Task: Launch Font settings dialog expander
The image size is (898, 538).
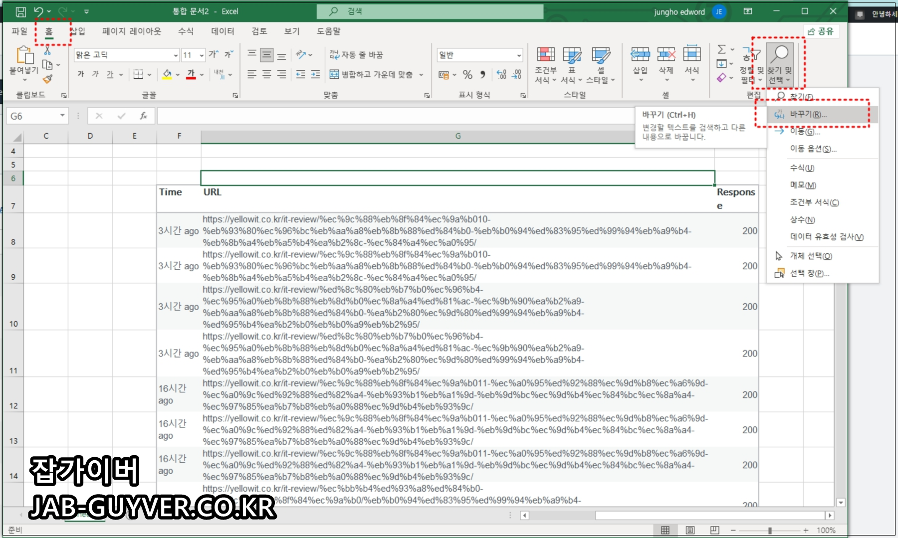Action: [x=235, y=95]
